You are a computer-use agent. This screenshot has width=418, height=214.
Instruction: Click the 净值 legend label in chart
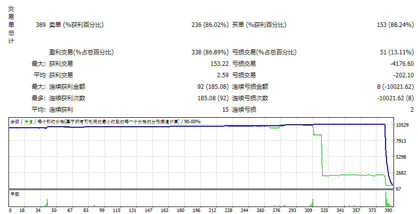pyautogui.click(x=28, y=122)
